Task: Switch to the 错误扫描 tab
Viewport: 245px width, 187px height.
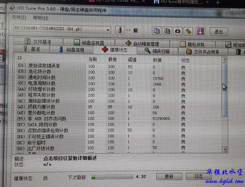Action: pyautogui.click(x=157, y=51)
